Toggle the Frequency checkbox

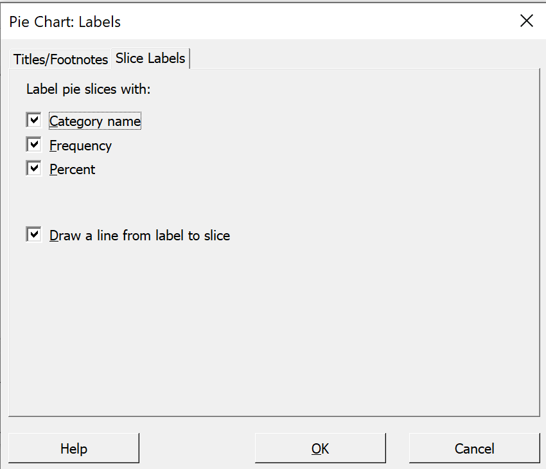pos(34,144)
